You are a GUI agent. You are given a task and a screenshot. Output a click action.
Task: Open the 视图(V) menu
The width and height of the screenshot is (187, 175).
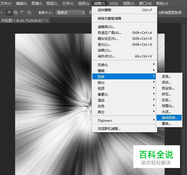coord(128,3)
